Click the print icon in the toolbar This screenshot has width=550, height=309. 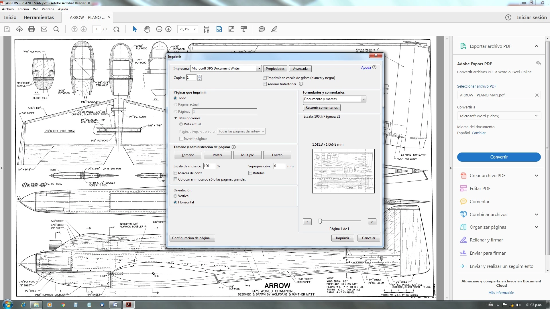pyautogui.click(x=32, y=29)
